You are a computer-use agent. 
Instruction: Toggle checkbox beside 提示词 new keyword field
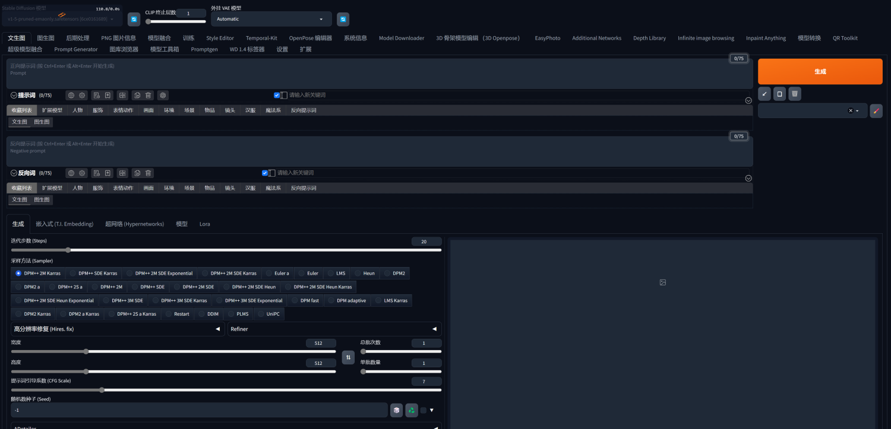tap(277, 95)
